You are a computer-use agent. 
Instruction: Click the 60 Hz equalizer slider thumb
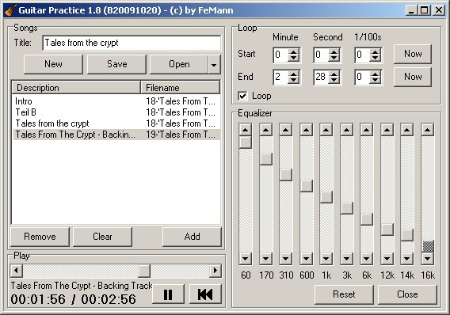click(246, 142)
